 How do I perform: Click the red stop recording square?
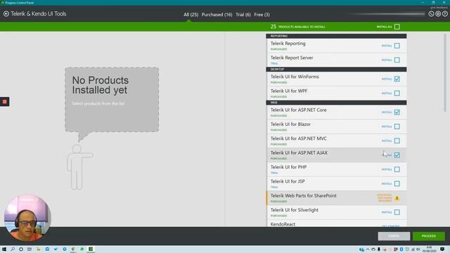point(5,101)
